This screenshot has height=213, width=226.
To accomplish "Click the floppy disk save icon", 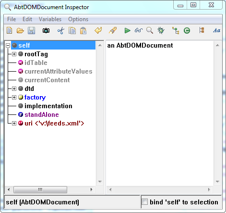I will [x=32, y=30].
